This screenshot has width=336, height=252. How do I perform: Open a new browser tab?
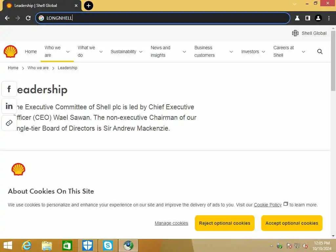89,6
